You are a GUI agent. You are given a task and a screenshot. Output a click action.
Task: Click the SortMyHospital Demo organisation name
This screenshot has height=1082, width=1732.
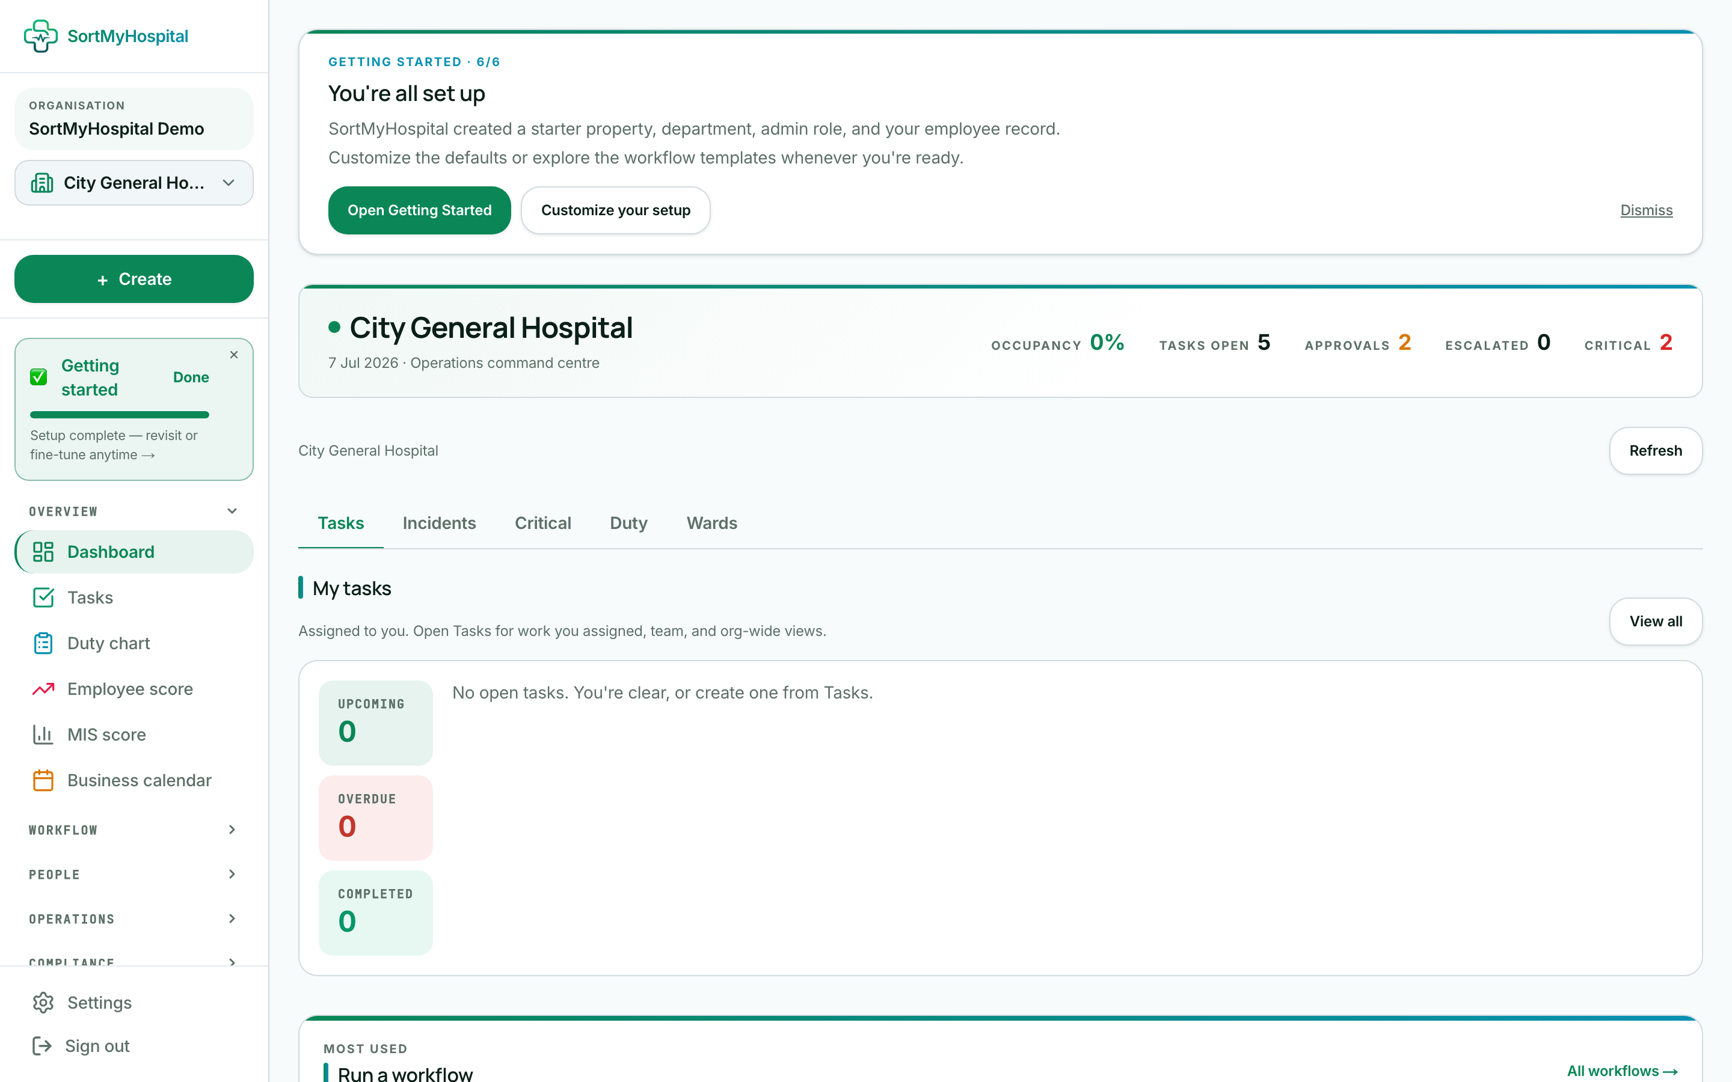coord(117,129)
